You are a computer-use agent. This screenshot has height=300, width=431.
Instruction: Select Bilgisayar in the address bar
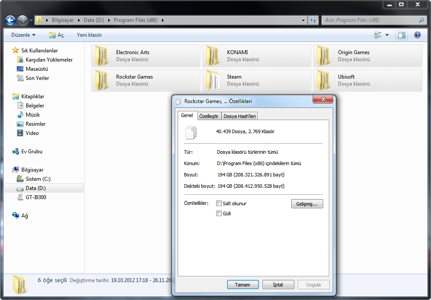pos(63,20)
